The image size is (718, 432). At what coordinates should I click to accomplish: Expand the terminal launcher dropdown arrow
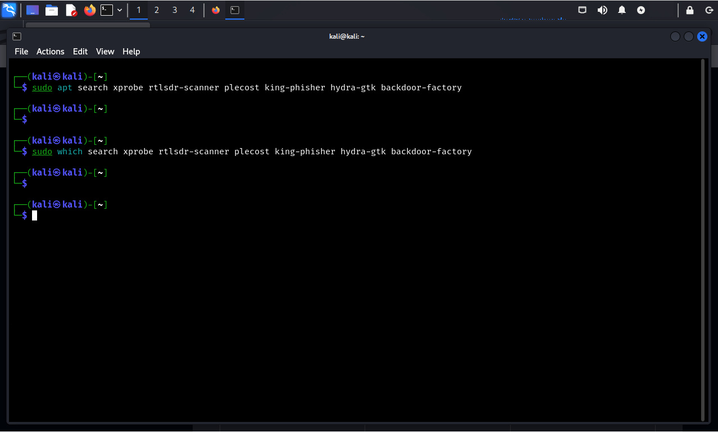(x=120, y=10)
